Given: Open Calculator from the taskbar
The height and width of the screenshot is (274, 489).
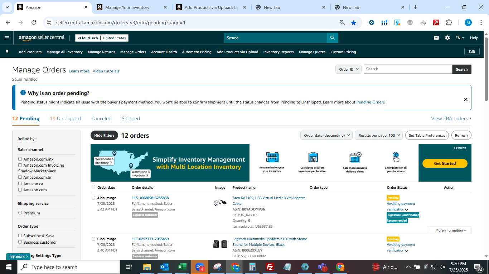Looking at the screenshot, I should tap(252, 267).
